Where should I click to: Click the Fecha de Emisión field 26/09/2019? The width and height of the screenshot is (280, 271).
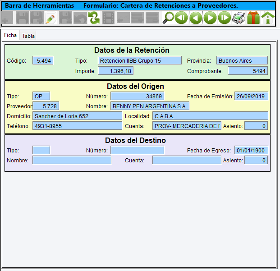pyautogui.click(x=251, y=96)
